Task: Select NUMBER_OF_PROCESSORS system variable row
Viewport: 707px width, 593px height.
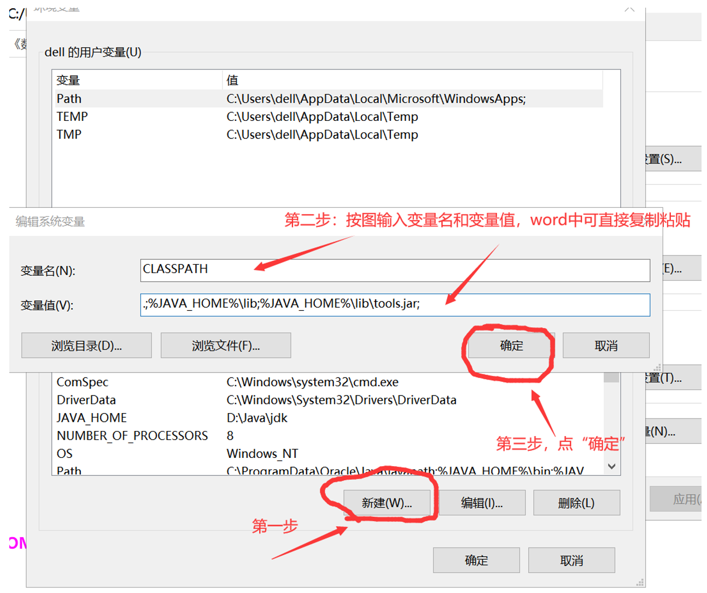Action: [328, 435]
